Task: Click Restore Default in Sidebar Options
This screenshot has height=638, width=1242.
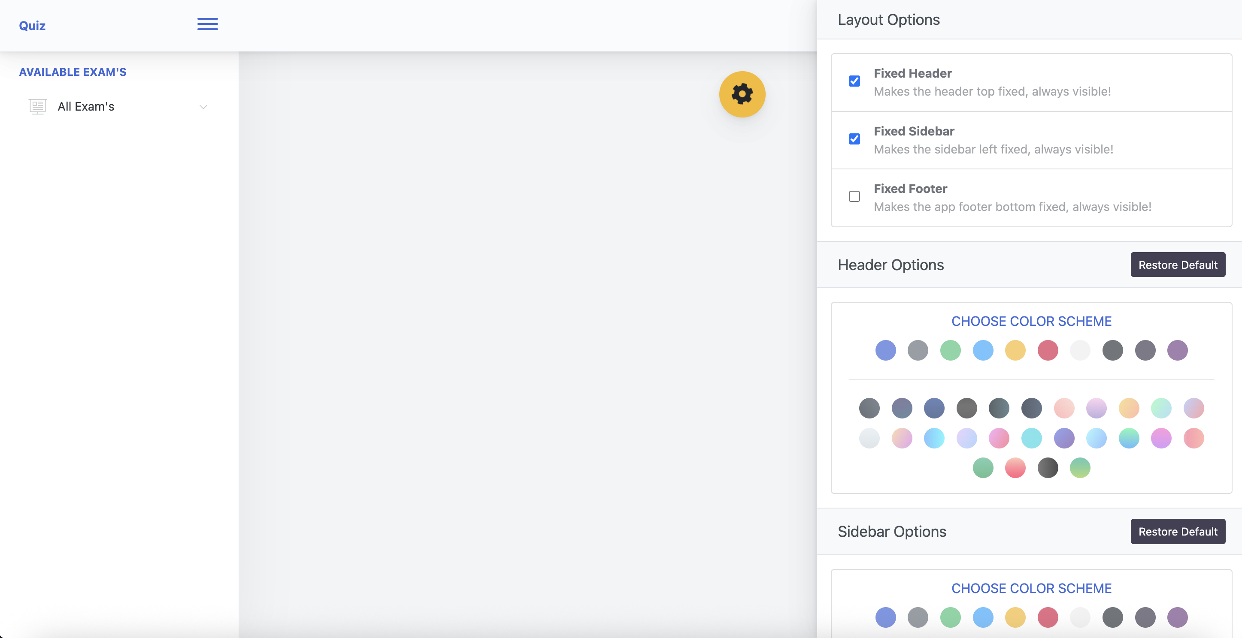Action: pyautogui.click(x=1178, y=532)
